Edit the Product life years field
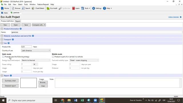The width and height of the screenshot is (183, 103). point(27,47)
